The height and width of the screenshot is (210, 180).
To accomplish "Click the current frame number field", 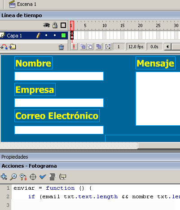I will click(x=119, y=47).
